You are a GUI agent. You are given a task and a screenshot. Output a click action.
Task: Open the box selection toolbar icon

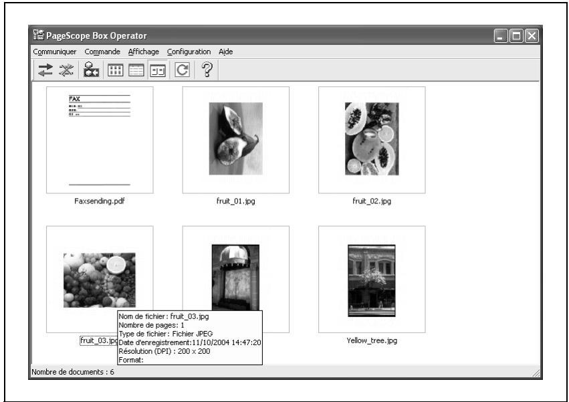click(91, 70)
